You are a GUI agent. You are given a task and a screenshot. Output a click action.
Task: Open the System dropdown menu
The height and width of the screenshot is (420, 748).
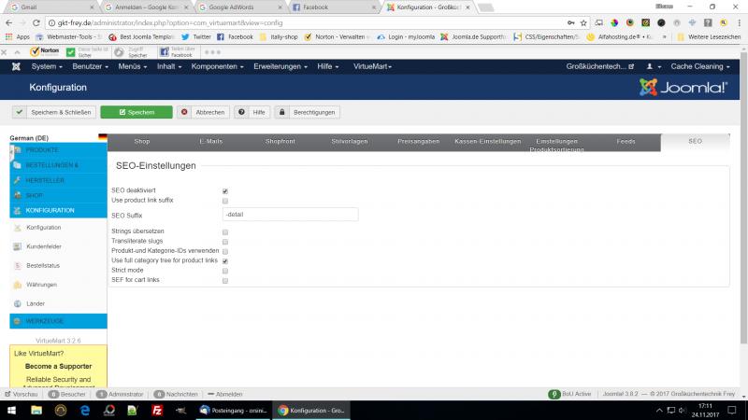[47, 67]
